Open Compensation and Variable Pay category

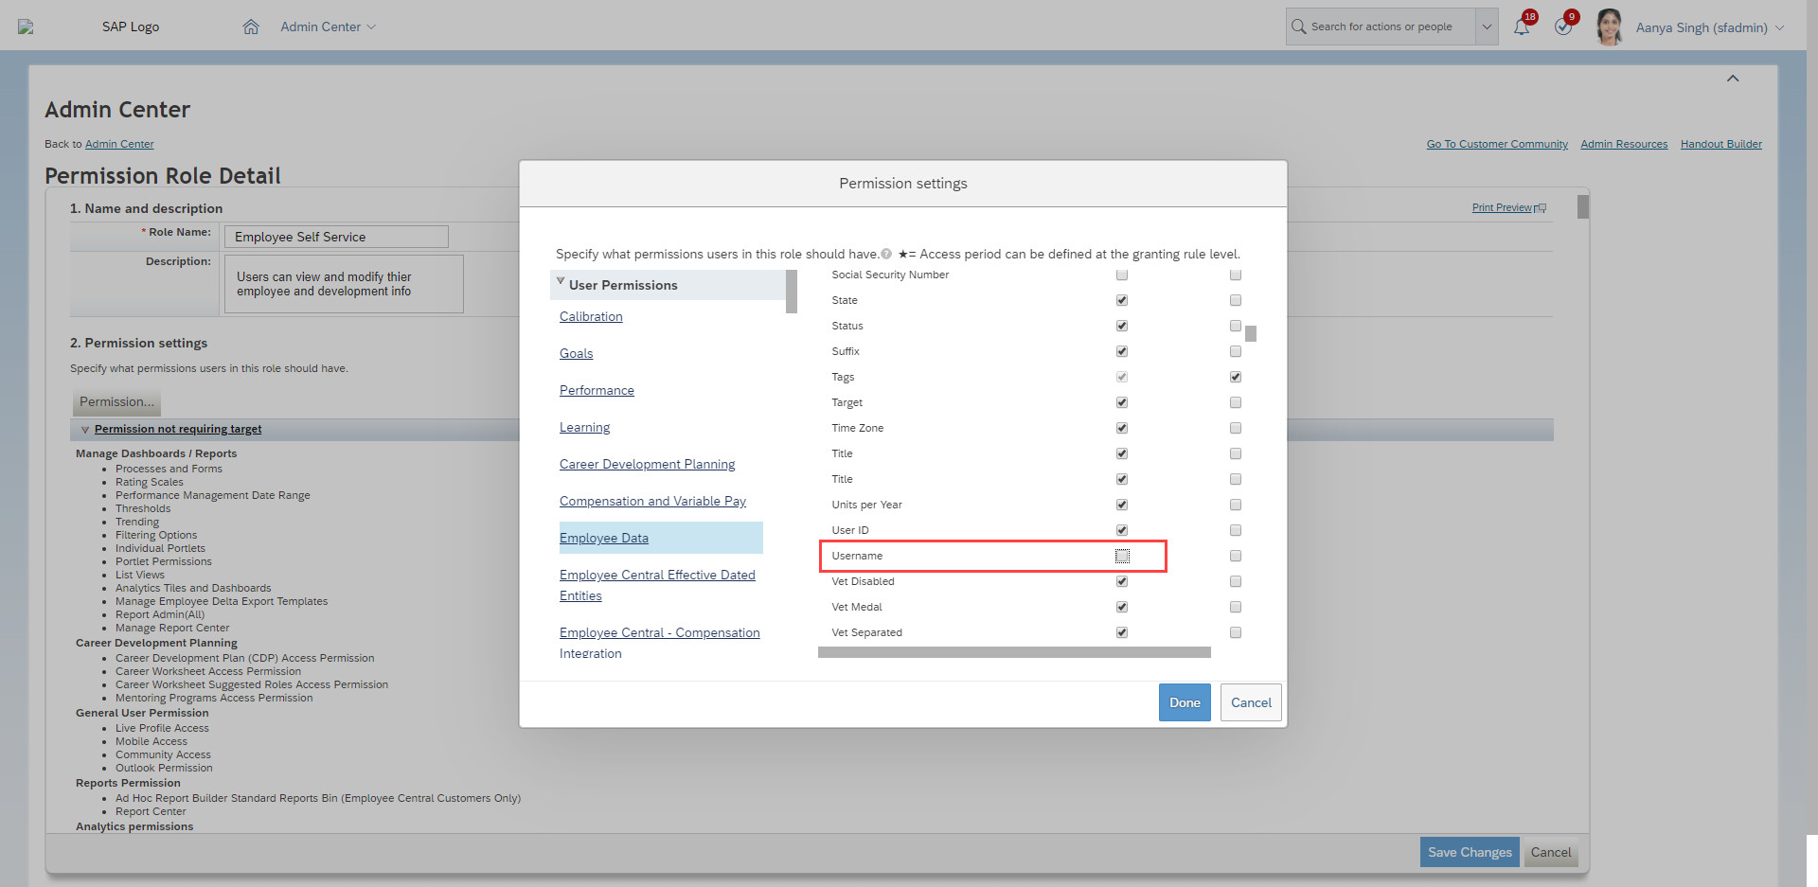point(652,501)
